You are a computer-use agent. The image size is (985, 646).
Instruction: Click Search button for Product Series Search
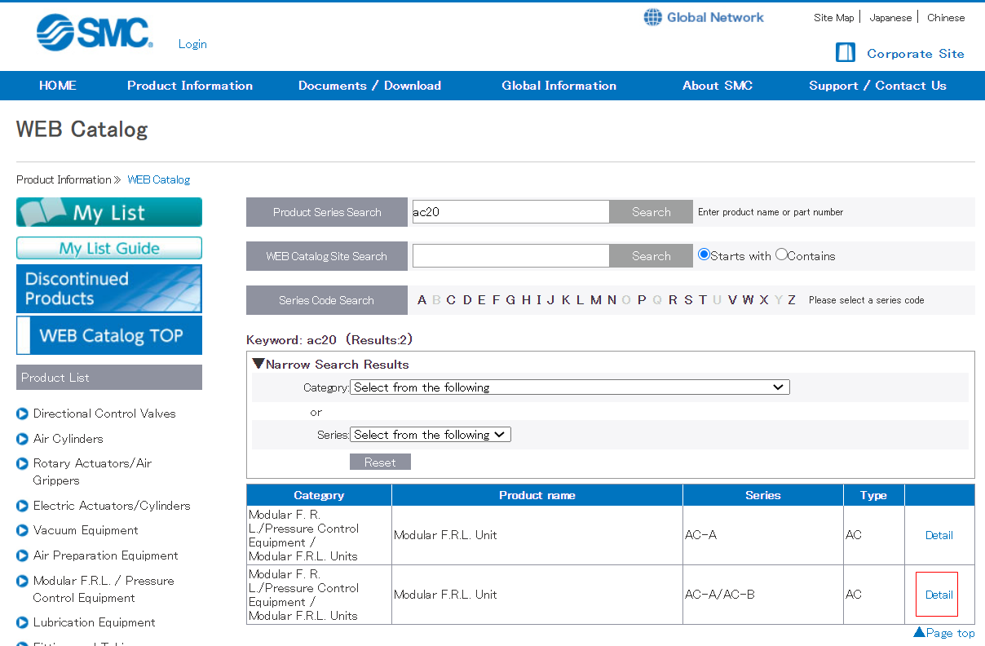(x=652, y=212)
